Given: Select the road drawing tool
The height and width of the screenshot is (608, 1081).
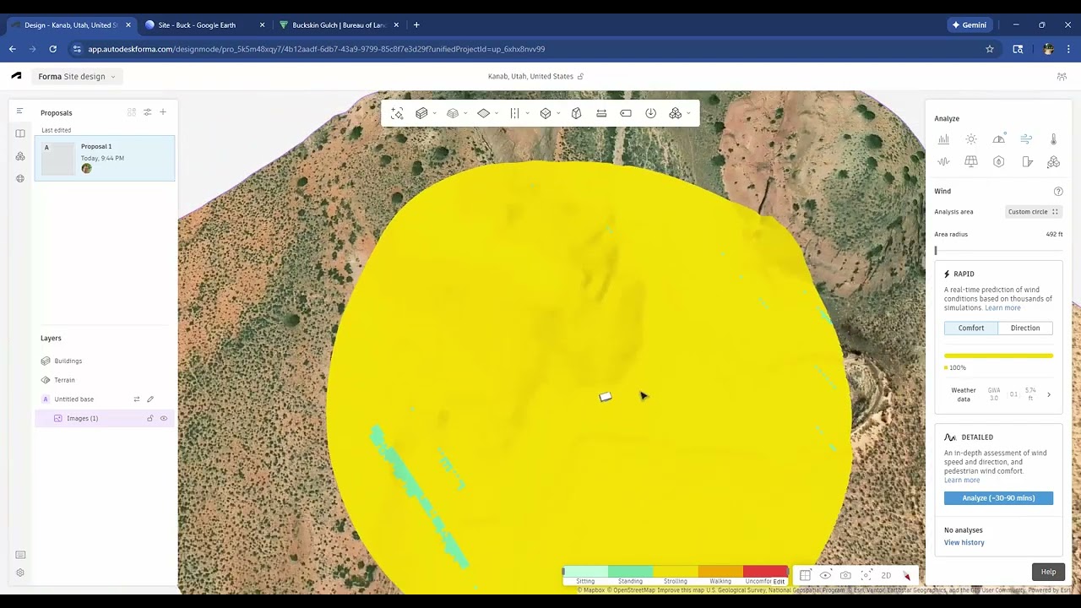Looking at the screenshot, I should (514, 113).
